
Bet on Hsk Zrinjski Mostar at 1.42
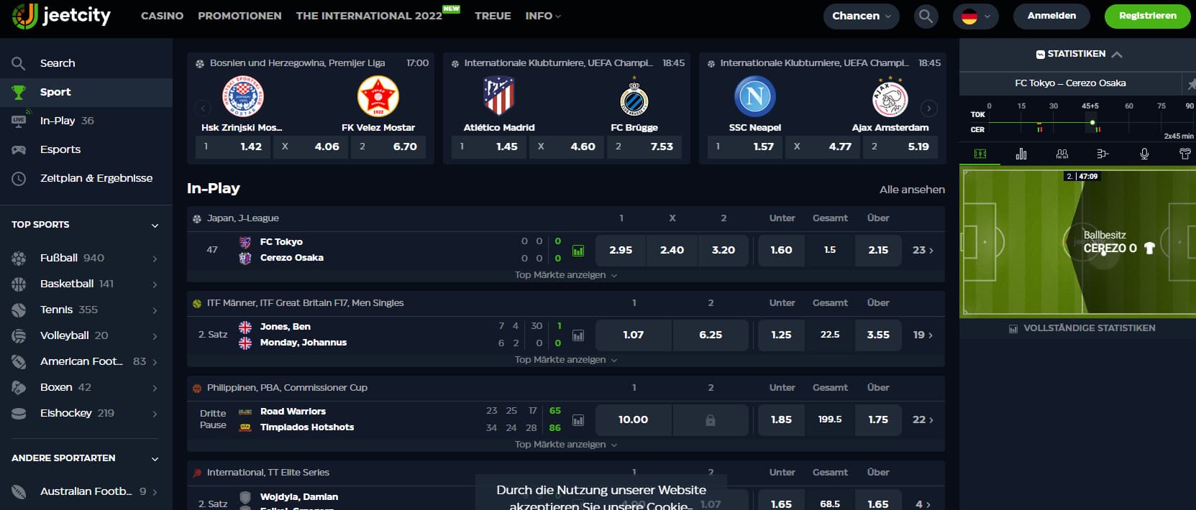tap(233, 147)
